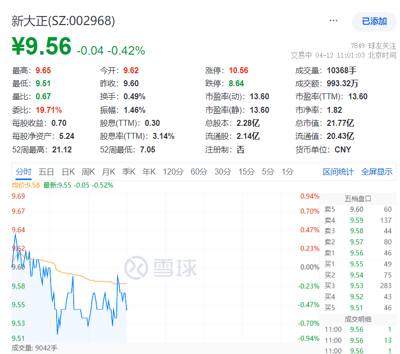
Task: Select the 分时 chart tab
Action: [x=24, y=172]
